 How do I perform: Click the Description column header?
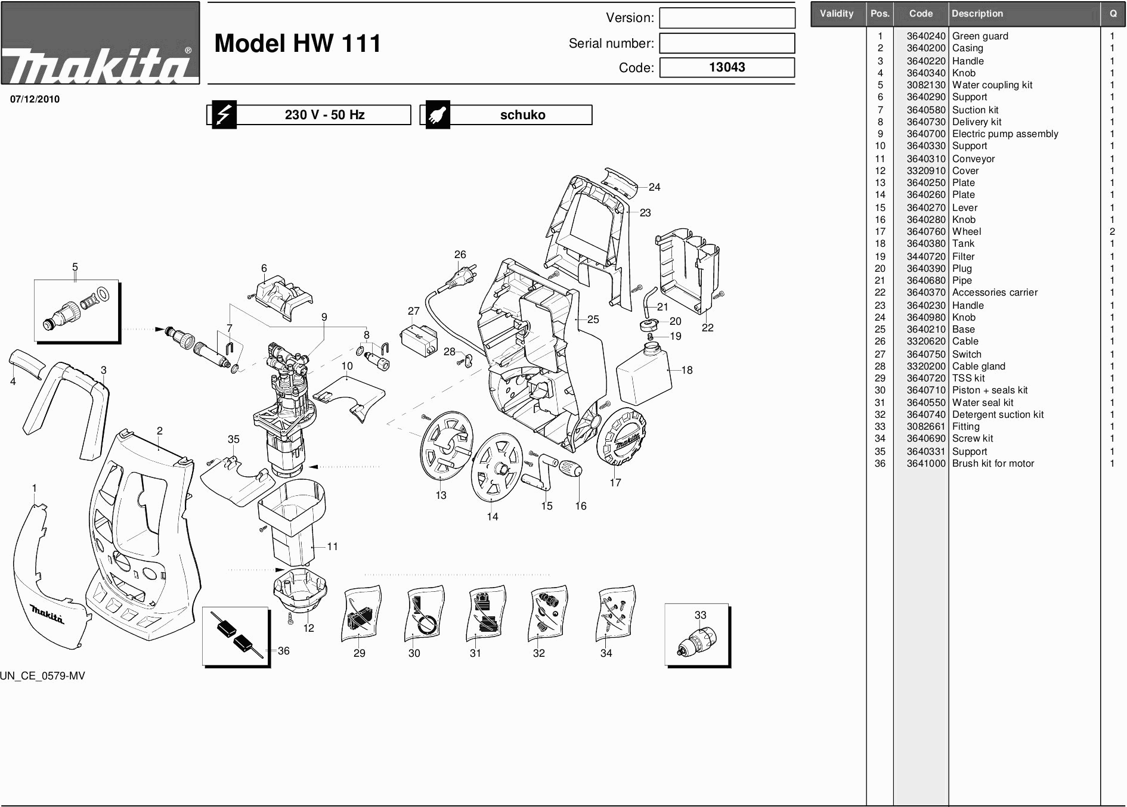(x=1023, y=14)
